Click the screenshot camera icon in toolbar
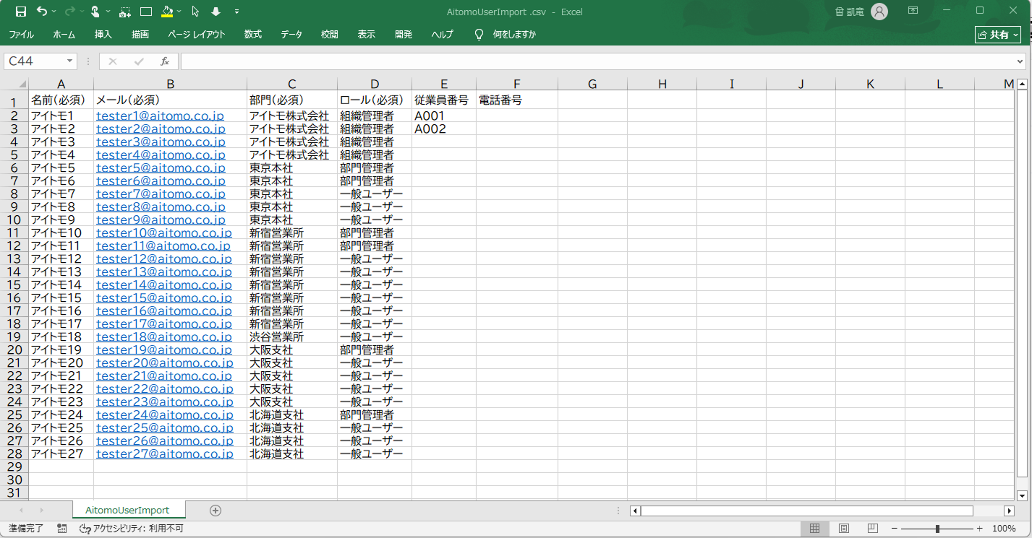 125,12
